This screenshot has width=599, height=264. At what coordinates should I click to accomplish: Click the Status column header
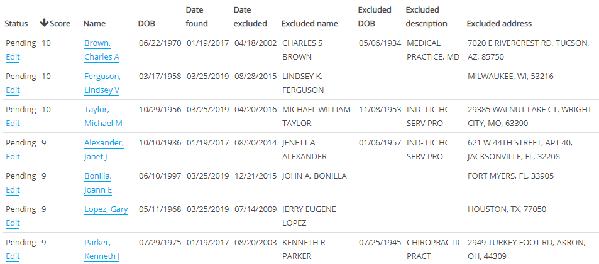(x=16, y=24)
